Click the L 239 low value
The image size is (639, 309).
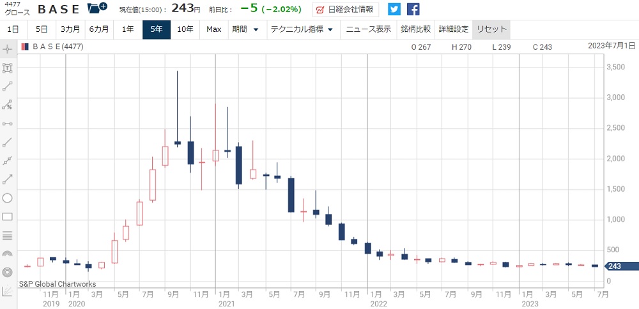501,47
